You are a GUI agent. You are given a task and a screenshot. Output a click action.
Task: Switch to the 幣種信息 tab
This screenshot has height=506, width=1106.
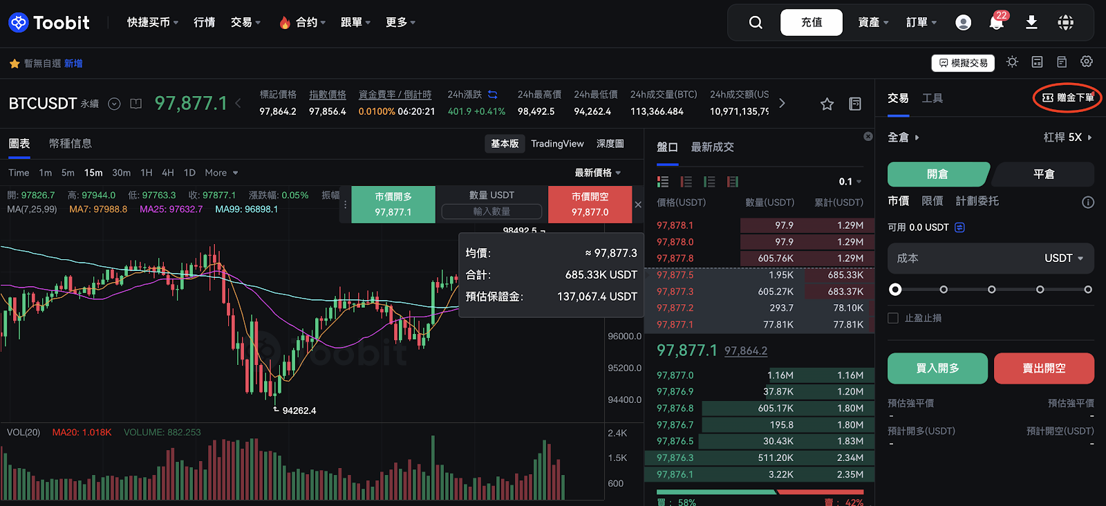click(71, 144)
